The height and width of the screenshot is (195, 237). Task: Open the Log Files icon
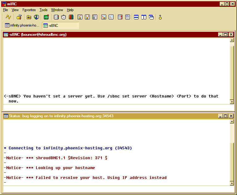click(x=111, y=17)
